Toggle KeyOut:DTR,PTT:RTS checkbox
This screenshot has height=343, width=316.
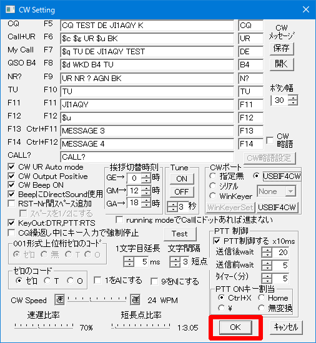tap(11, 223)
